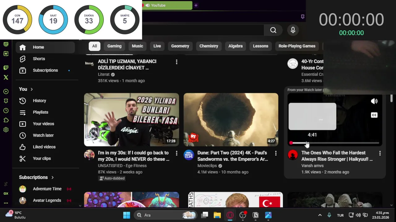Filter feed by Lessons chip

click(260, 46)
